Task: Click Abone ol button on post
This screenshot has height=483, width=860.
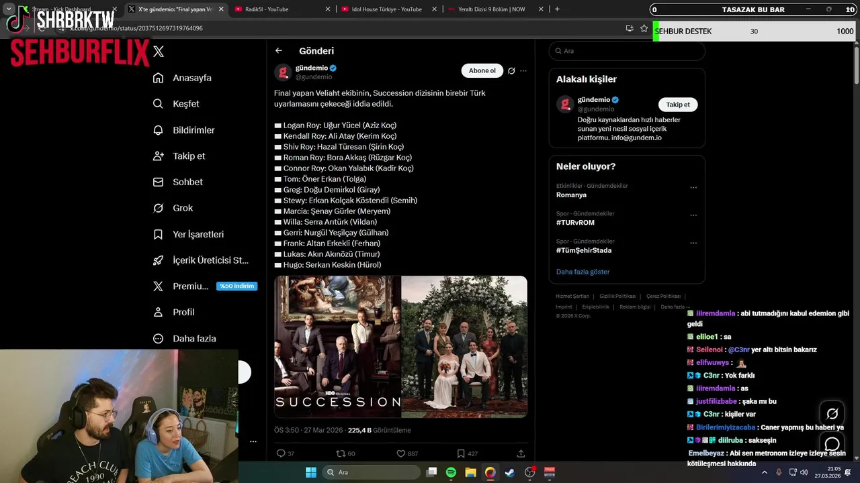Action: 482,70
